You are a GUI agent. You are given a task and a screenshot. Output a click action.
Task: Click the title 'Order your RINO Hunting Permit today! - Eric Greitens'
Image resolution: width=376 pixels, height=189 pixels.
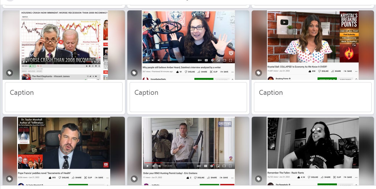[x=170, y=173]
